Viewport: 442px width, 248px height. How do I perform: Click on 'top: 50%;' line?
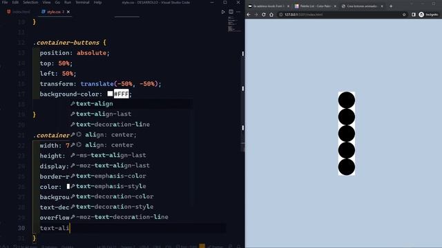pyautogui.click(x=56, y=63)
